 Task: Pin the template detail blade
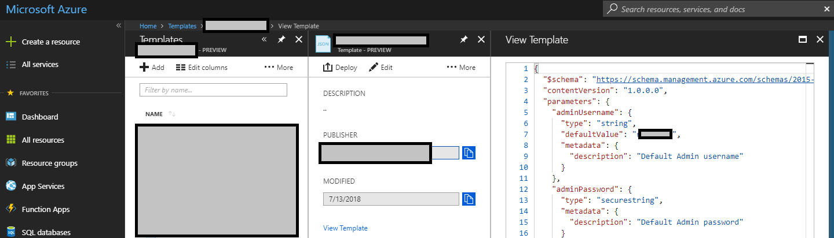pos(464,39)
